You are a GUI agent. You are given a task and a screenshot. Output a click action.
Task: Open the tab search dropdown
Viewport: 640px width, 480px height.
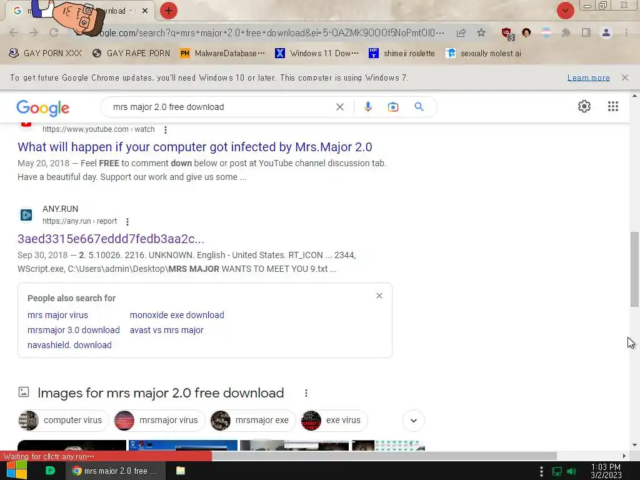pos(565,11)
